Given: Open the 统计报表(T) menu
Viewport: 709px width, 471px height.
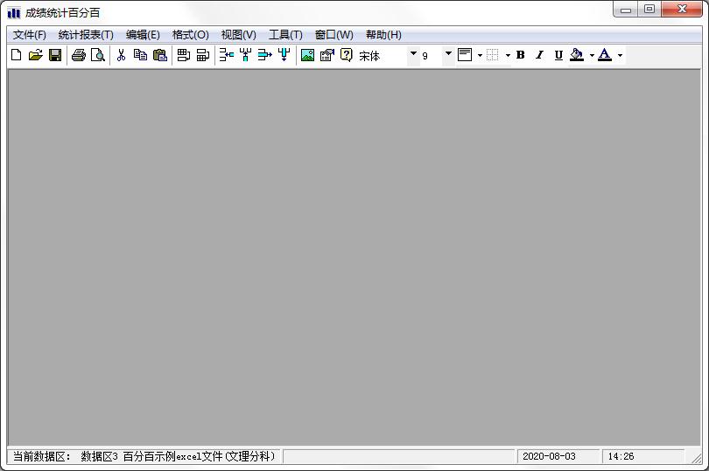Looking at the screenshot, I should [86, 35].
